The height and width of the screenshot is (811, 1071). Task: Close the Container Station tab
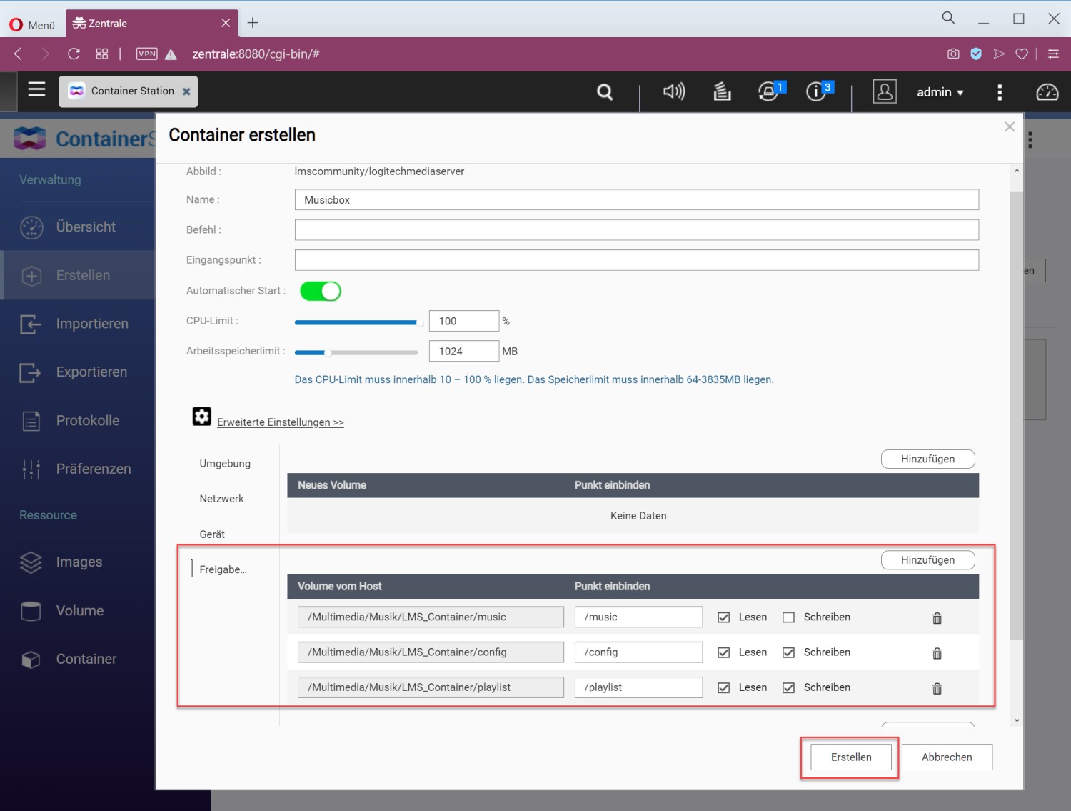[186, 91]
